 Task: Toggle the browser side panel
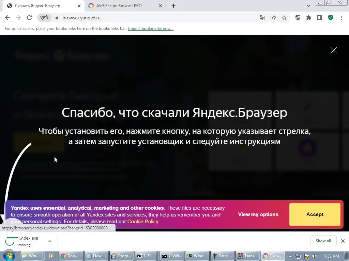coord(320,18)
